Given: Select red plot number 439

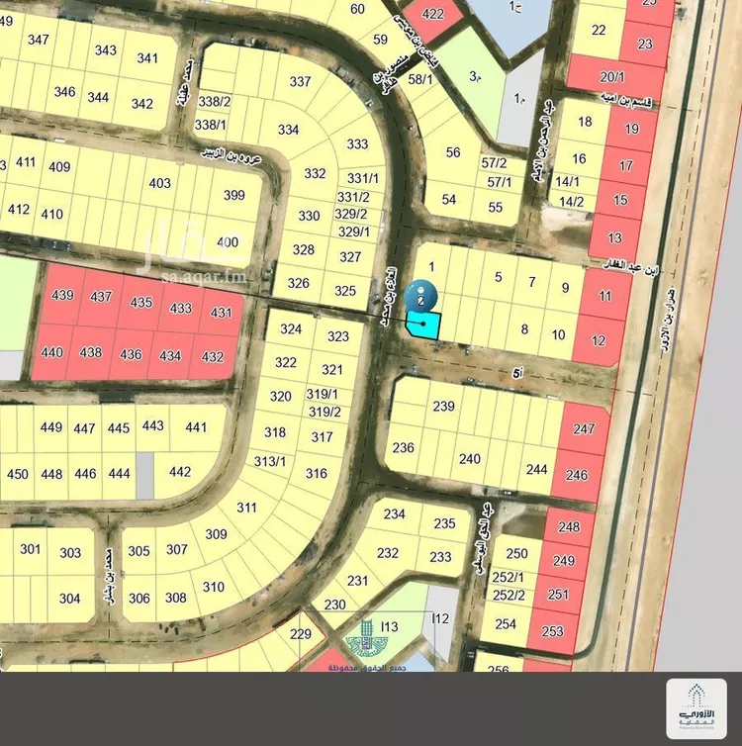Looking at the screenshot, I should [x=61, y=296].
